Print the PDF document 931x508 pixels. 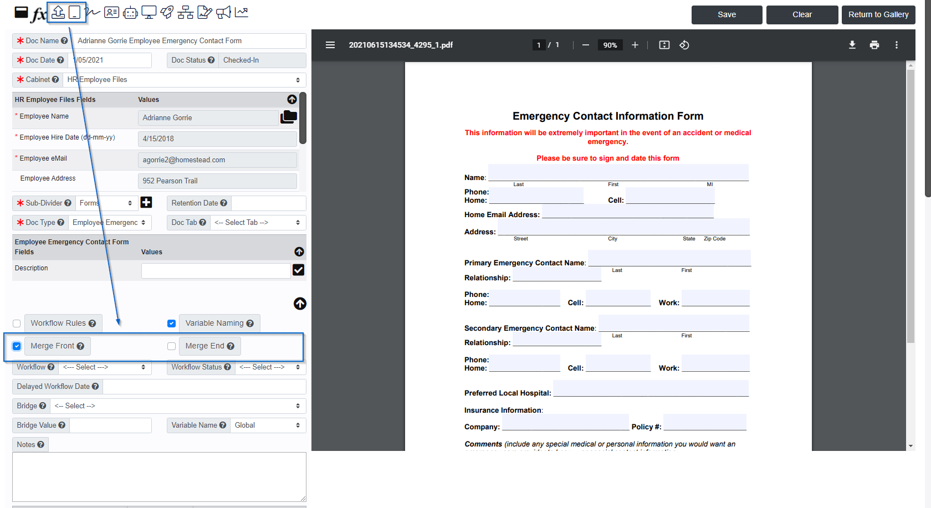click(874, 45)
